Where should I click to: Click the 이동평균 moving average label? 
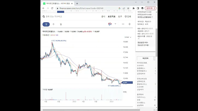(x=46, y=35)
